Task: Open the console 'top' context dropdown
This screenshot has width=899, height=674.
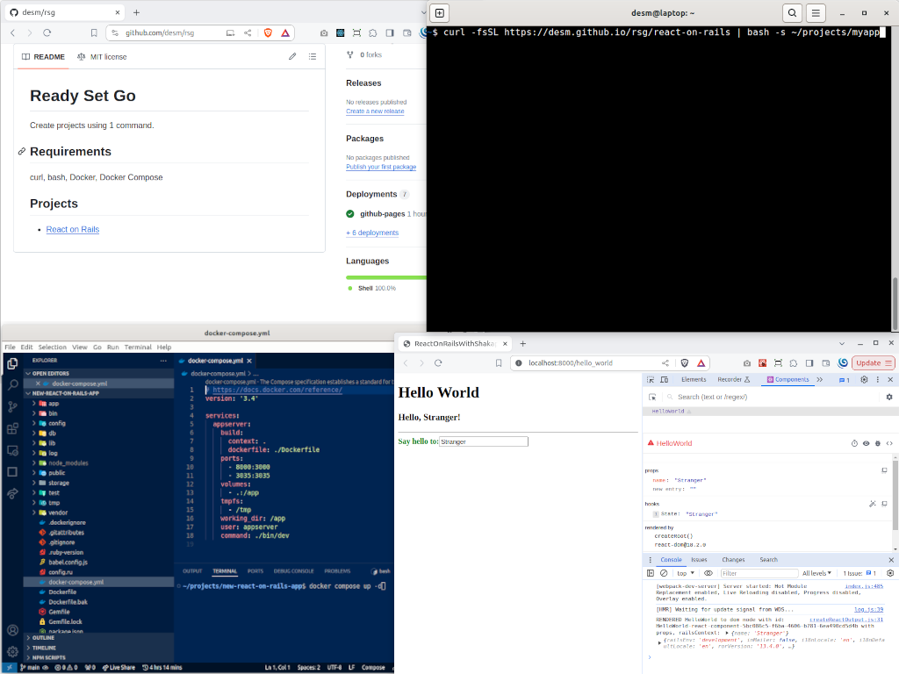Action: tap(685, 573)
